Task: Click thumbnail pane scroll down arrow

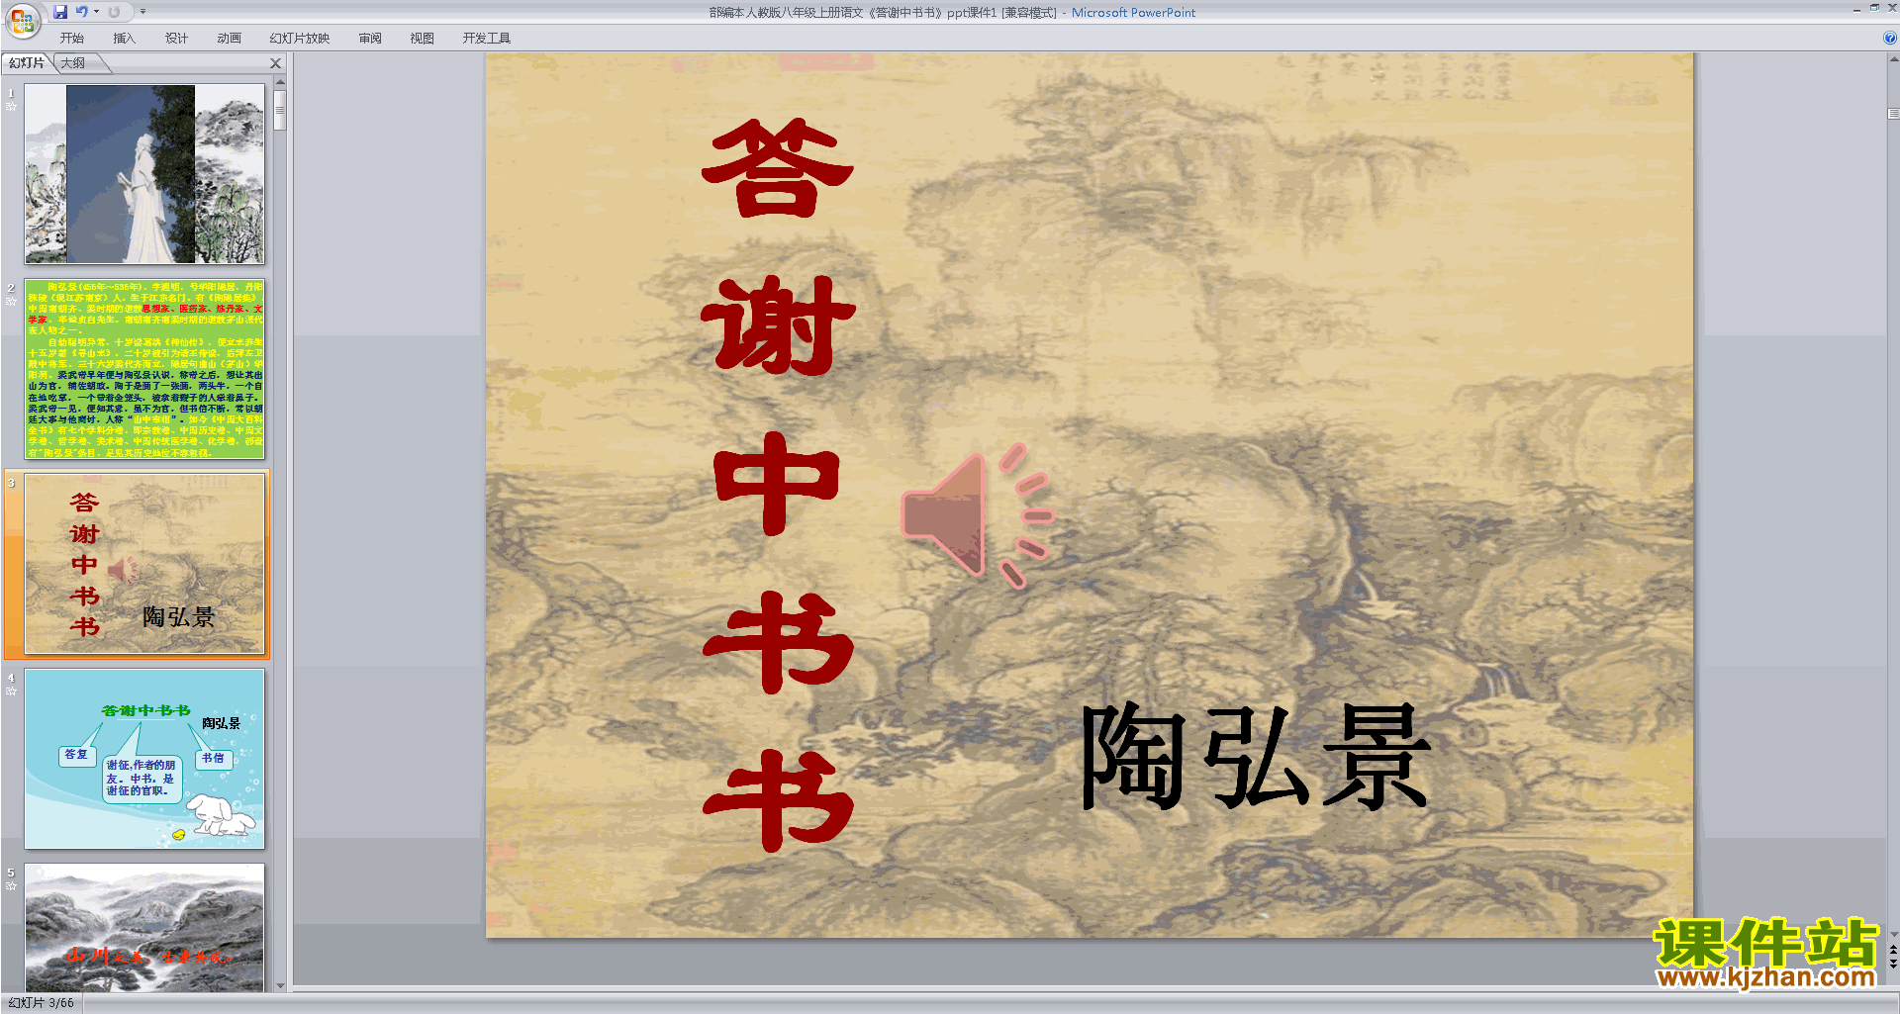Action: pyautogui.click(x=280, y=985)
